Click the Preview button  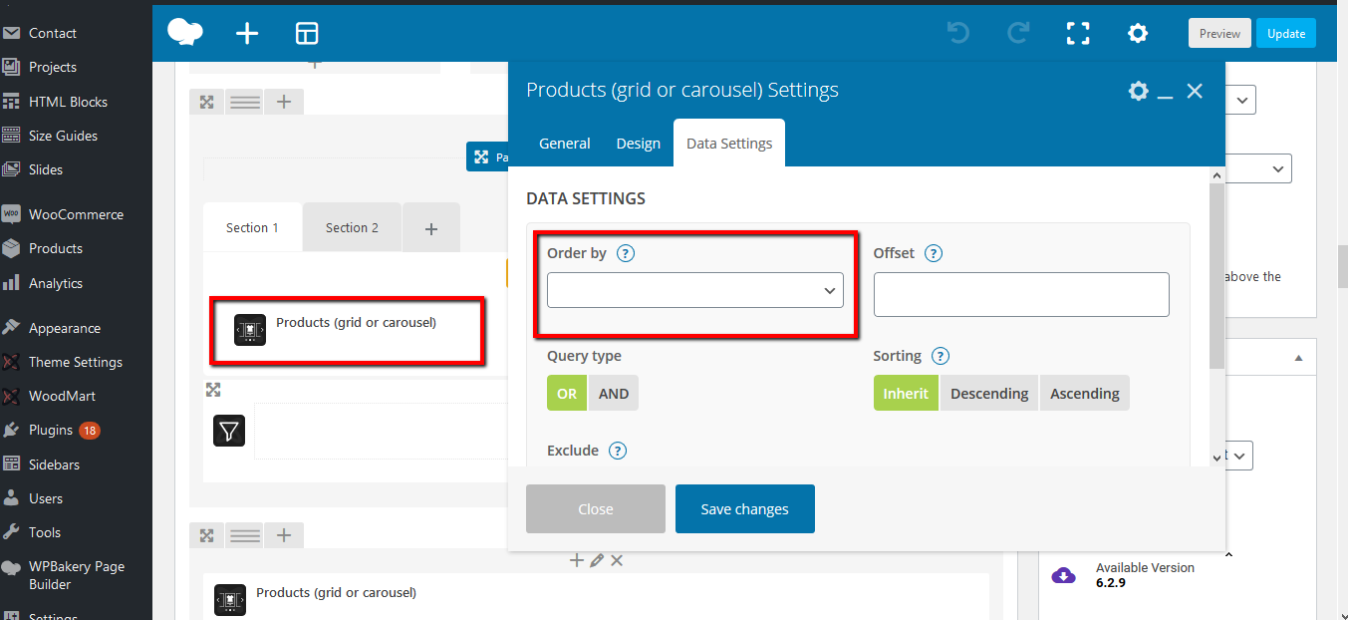1219,33
